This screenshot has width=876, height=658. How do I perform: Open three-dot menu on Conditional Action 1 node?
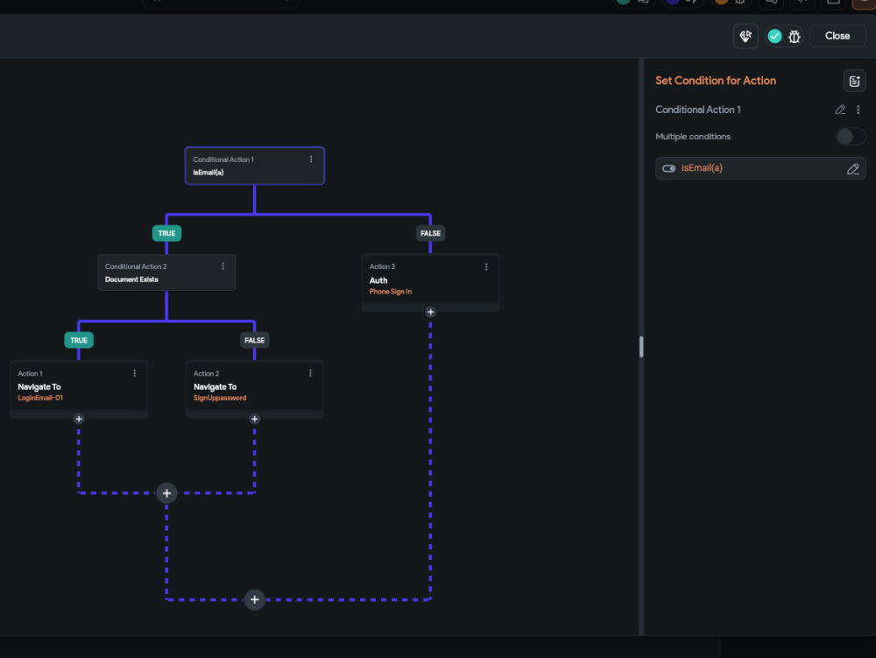[311, 159]
